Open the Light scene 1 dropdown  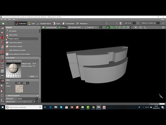135,23
